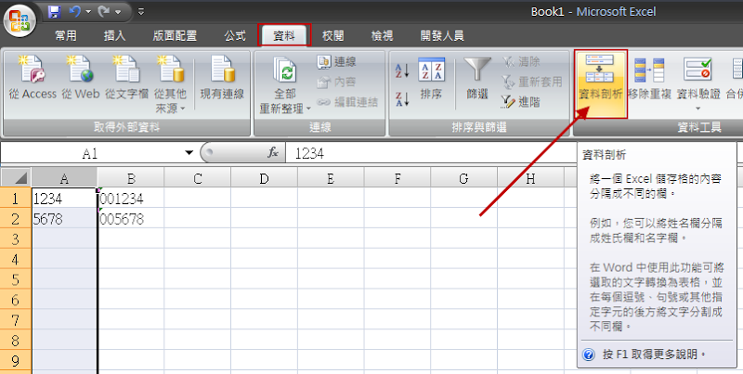Open the 公式 tab
This screenshot has height=374, width=743.
click(235, 35)
